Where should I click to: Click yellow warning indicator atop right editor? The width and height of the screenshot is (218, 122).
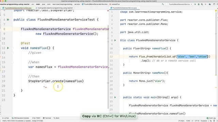pos(216,11)
